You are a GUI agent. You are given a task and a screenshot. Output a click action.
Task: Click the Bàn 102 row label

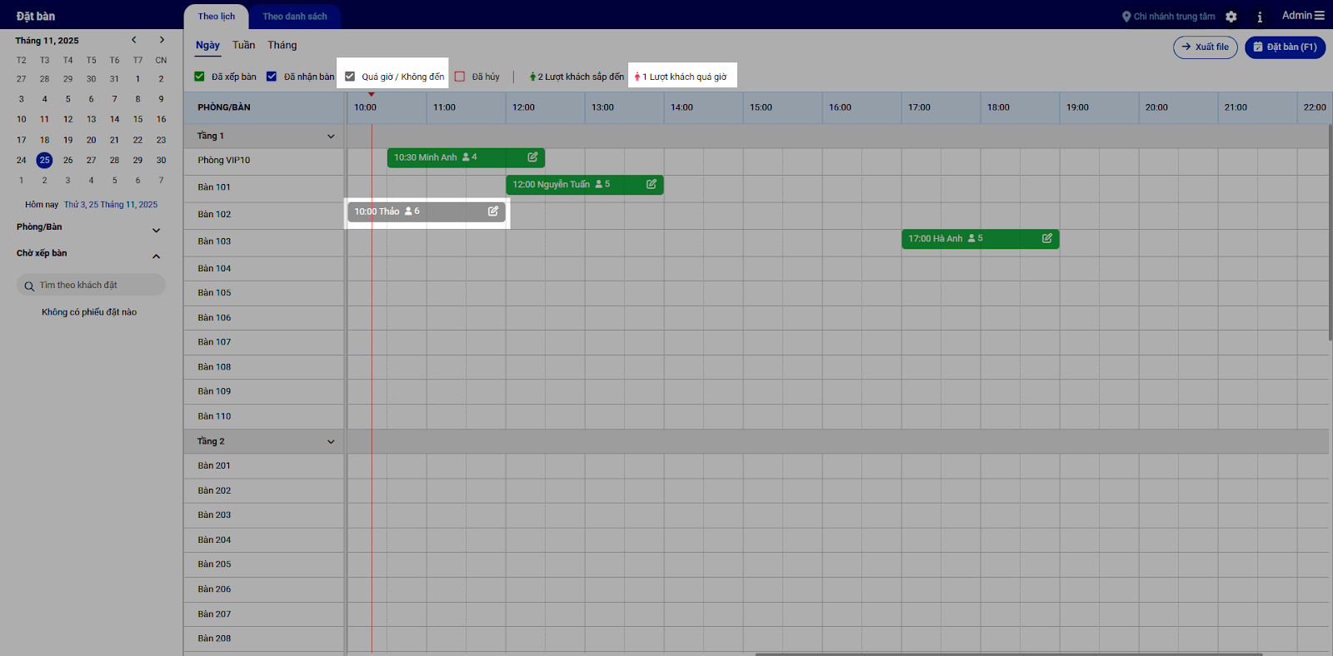tap(214, 215)
